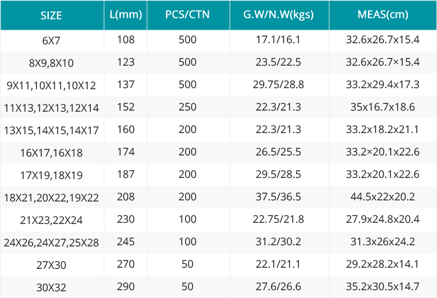Click the 17X19,18X19 size cell

click(51, 175)
